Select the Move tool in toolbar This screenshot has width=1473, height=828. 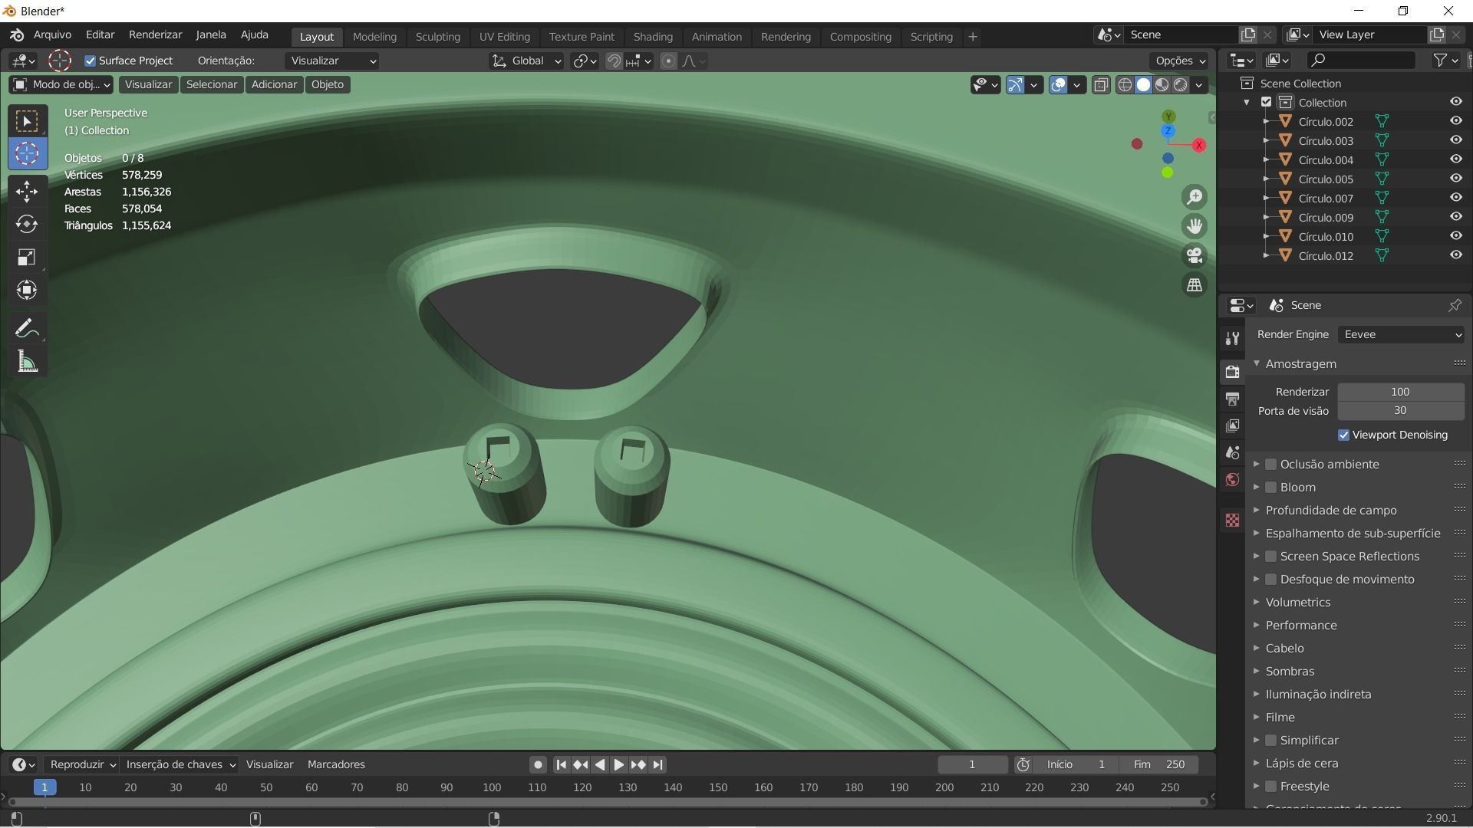(x=27, y=191)
